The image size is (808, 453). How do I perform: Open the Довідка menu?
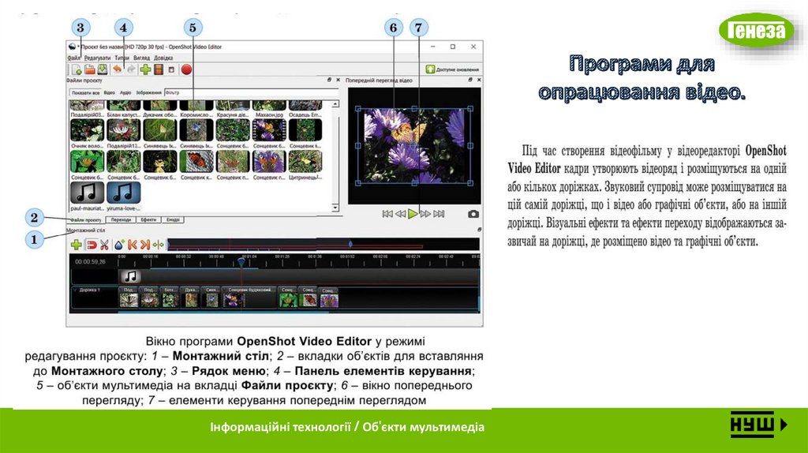pyautogui.click(x=163, y=58)
